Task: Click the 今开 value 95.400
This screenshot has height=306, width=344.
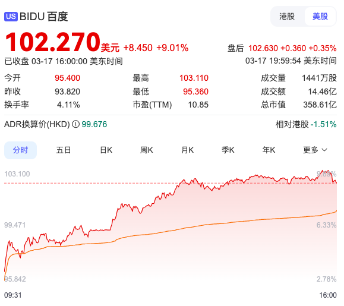Action: pyautogui.click(x=67, y=78)
